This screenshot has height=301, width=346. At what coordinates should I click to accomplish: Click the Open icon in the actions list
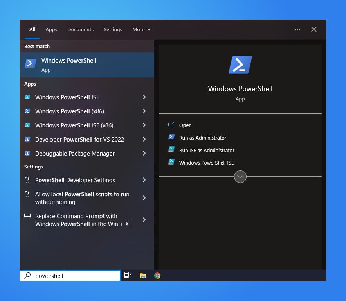(x=170, y=125)
